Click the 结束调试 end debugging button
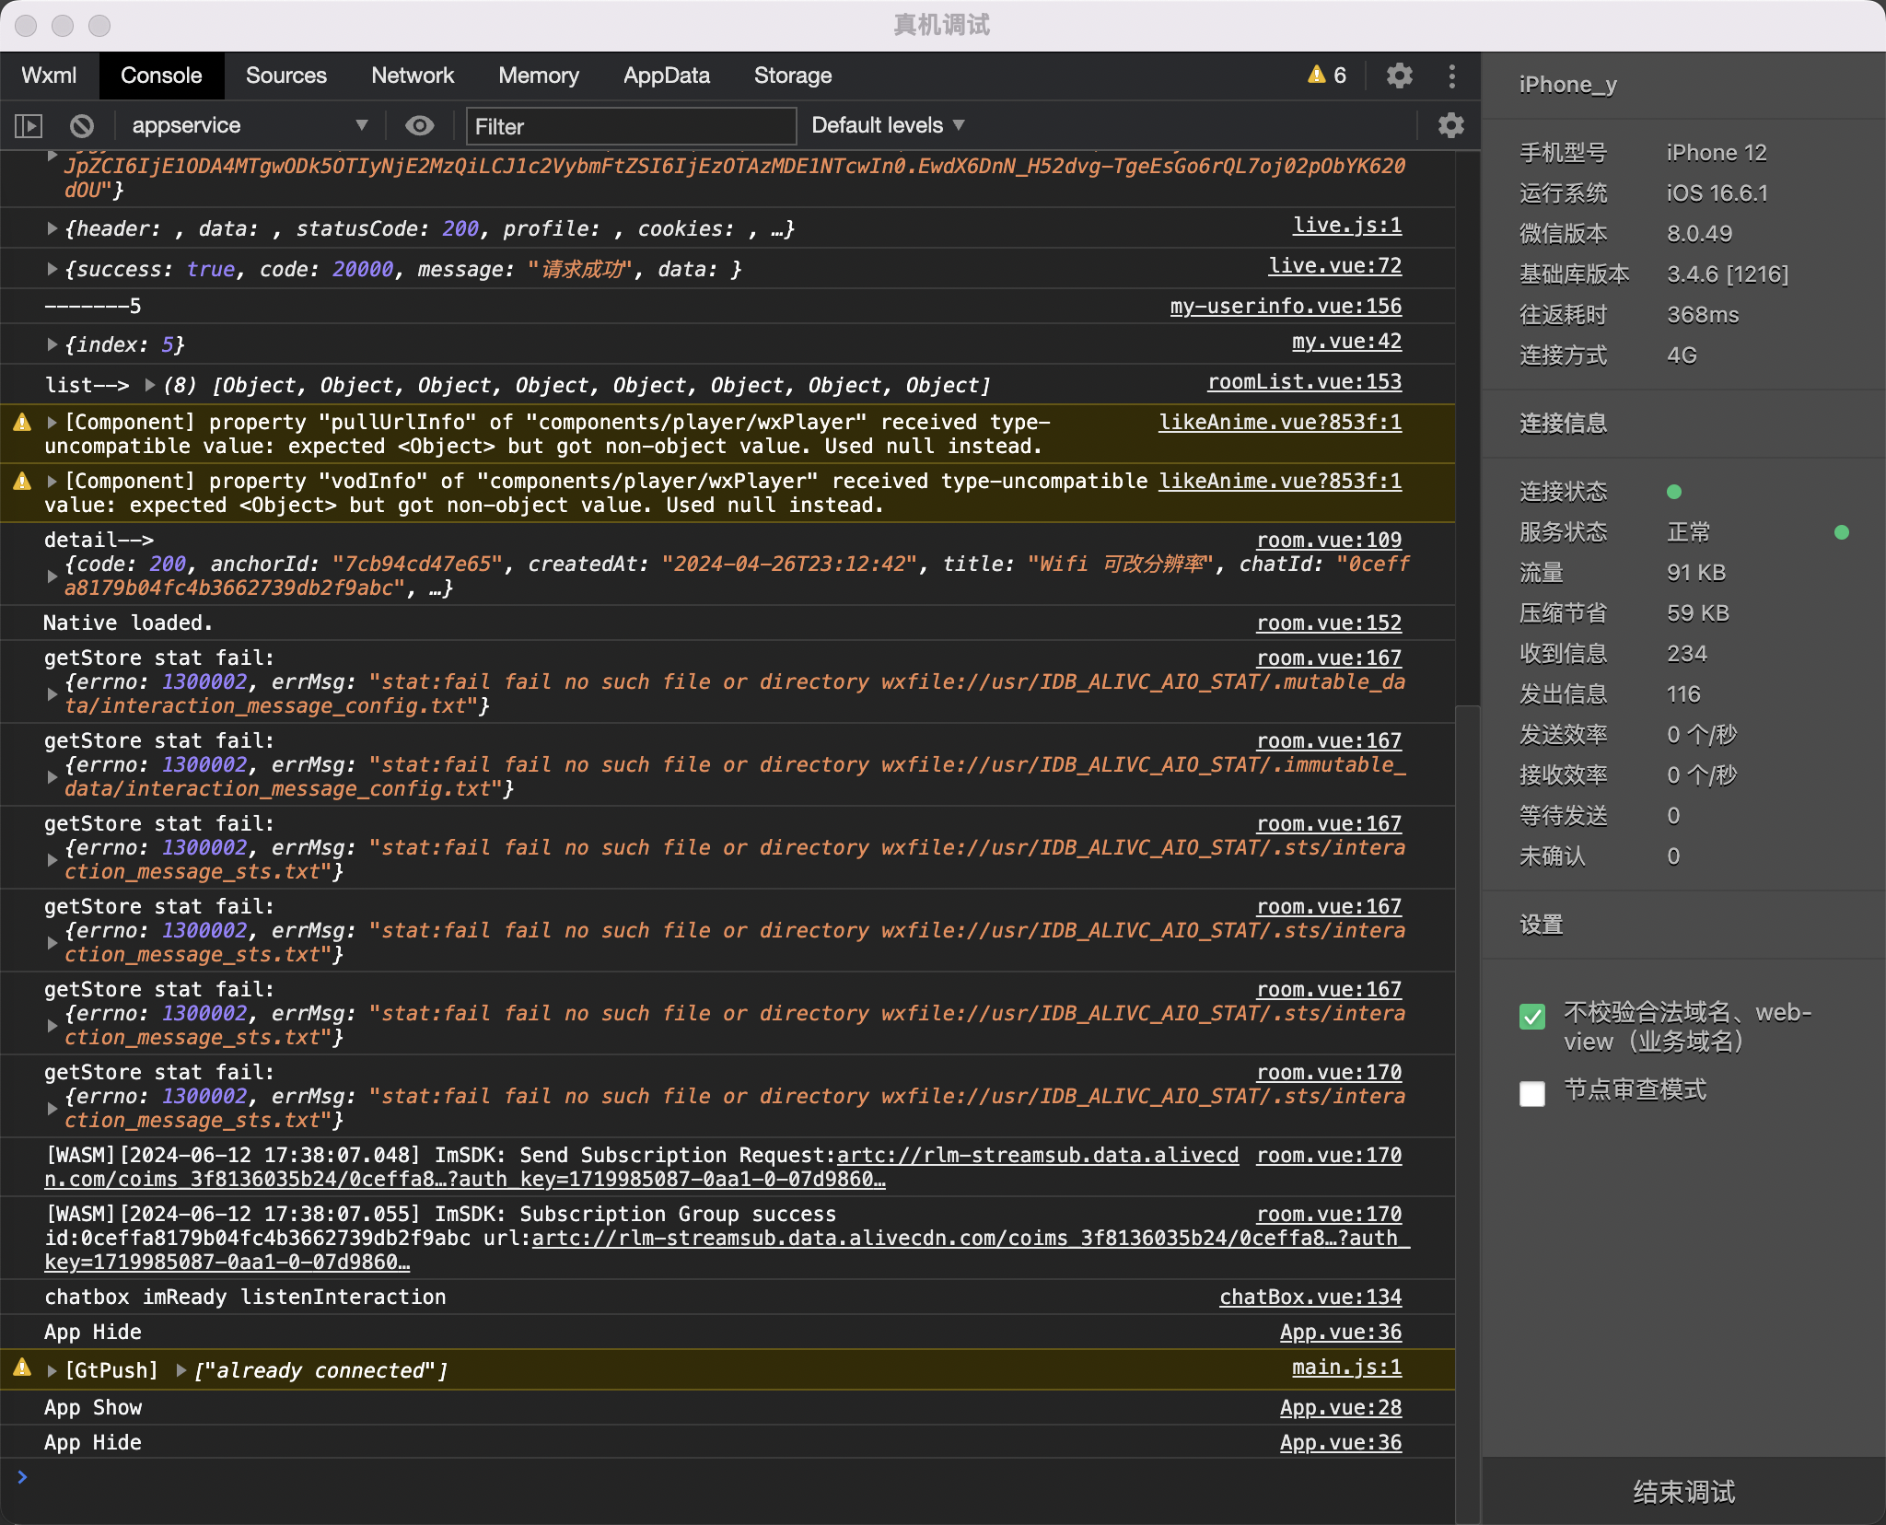1886x1525 pixels. [1683, 1491]
